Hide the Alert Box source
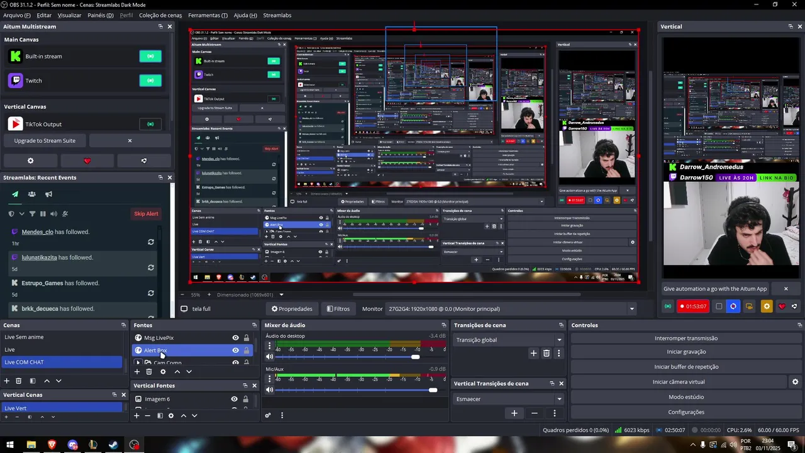The height and width of the screenshot is (453, 805). [235, 350]
